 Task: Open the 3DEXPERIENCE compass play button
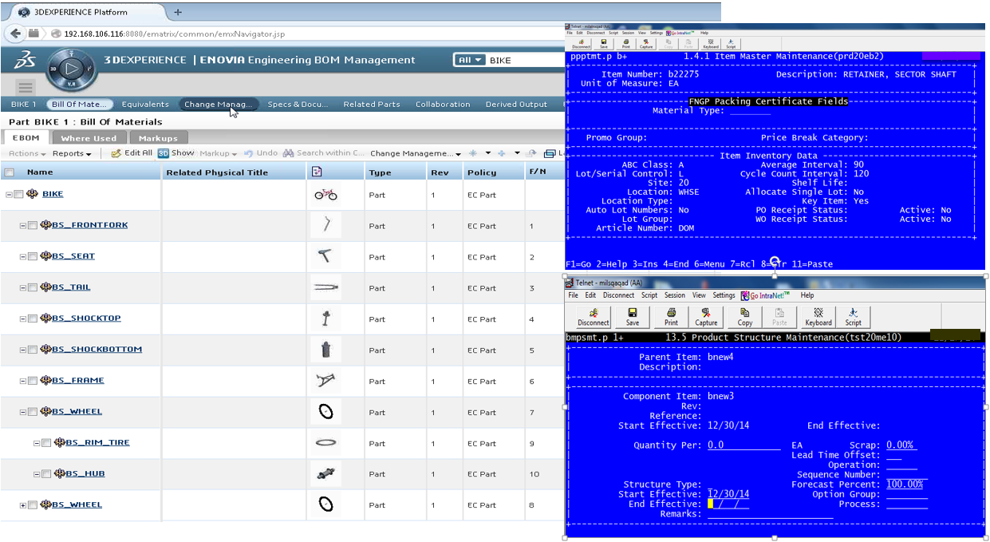[72, 70]
